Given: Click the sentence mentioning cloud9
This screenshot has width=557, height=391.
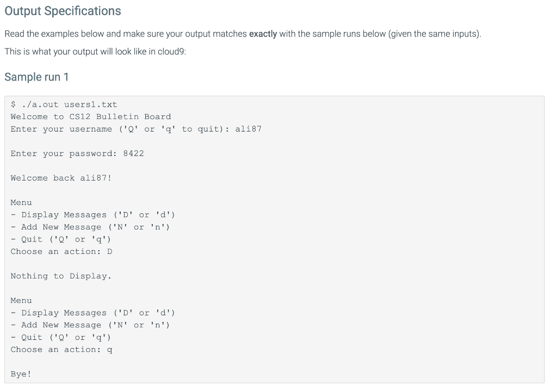Looking at the screenshot, I should point(95,52).
